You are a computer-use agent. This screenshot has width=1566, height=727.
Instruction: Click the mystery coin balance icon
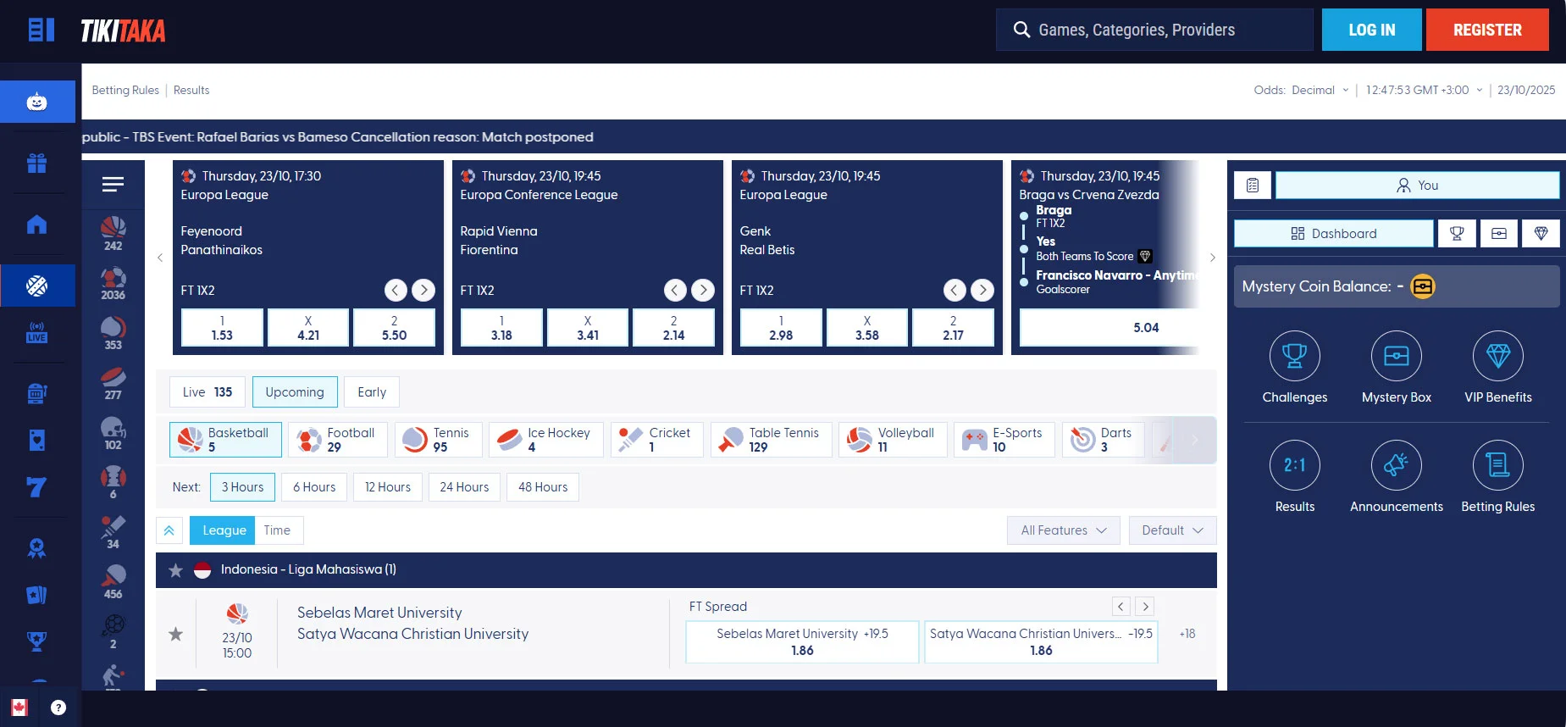pyautogui.click(x=1423, y=286)
